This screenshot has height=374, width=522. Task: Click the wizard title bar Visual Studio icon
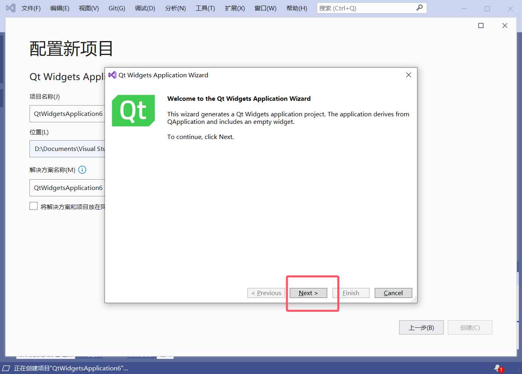[112, 75]
